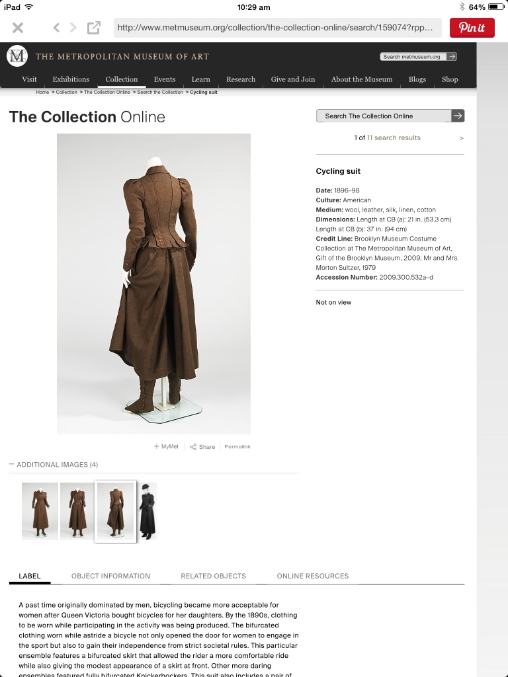Select the first front-view suit thumbnail
This screenshot has height=677, width=508.
click(40, 511)
